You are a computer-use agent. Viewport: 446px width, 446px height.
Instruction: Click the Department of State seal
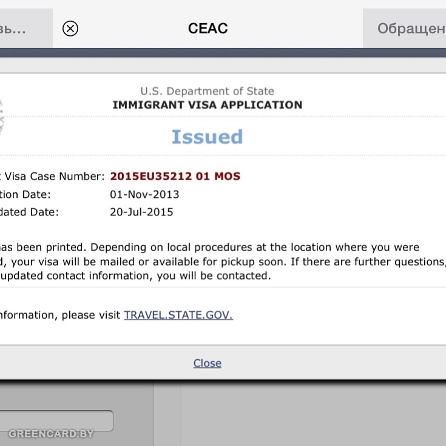pos(2,115)
